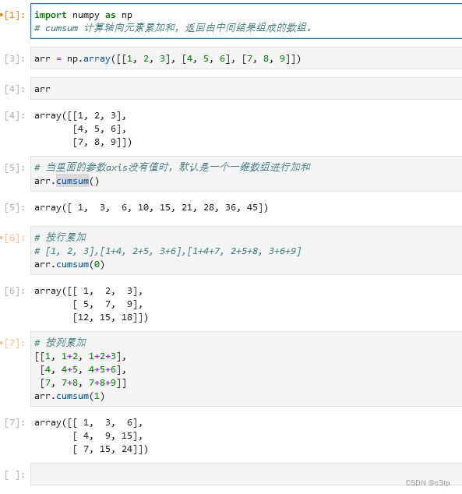Image resolution: width=462 pixels, height=494 pixels.
Task: Select the arr = np.array definition cell
Action: click(x=246, y=58)
